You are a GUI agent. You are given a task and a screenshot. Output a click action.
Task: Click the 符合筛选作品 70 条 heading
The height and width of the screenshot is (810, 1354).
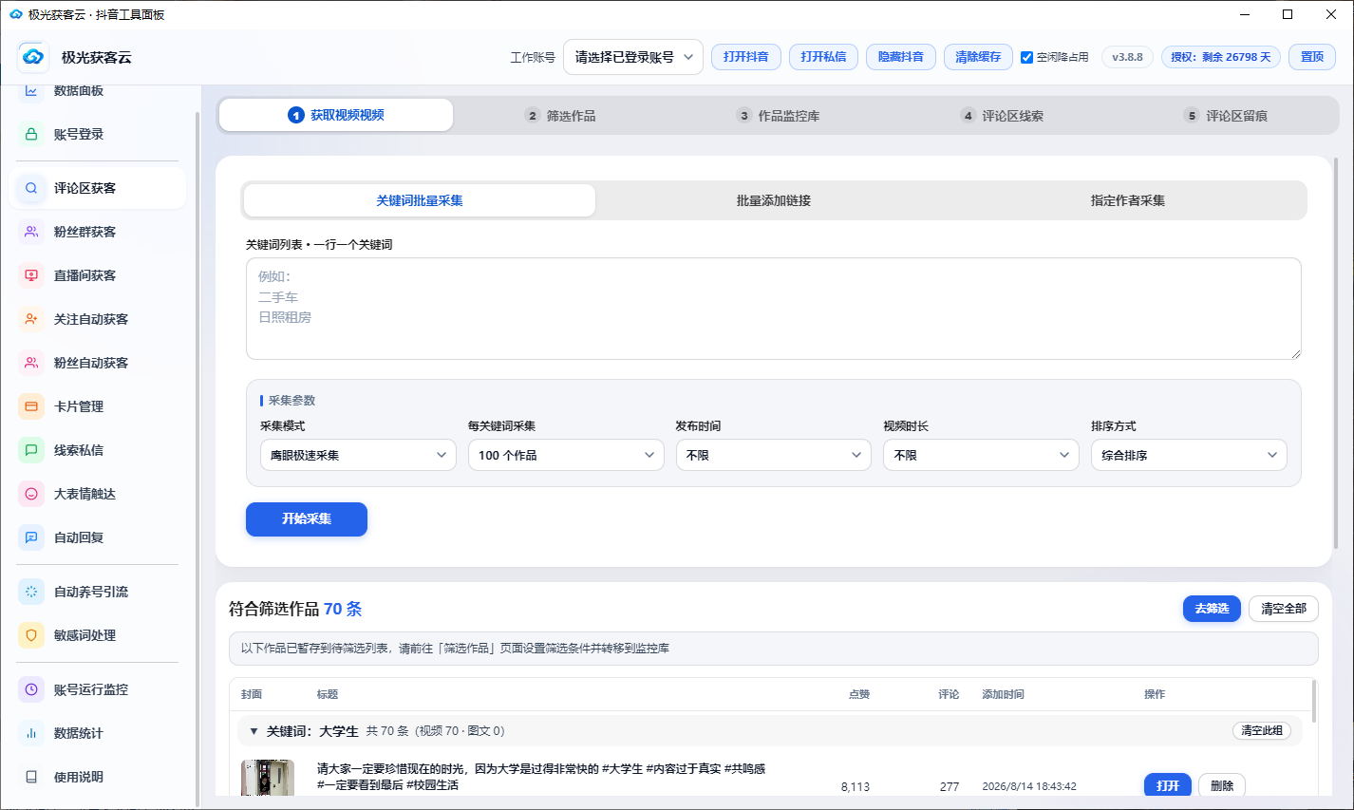click(295, 609)
